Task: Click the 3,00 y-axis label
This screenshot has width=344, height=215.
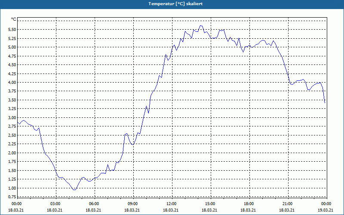Action: pyautogui.click(x=12, y=117)
